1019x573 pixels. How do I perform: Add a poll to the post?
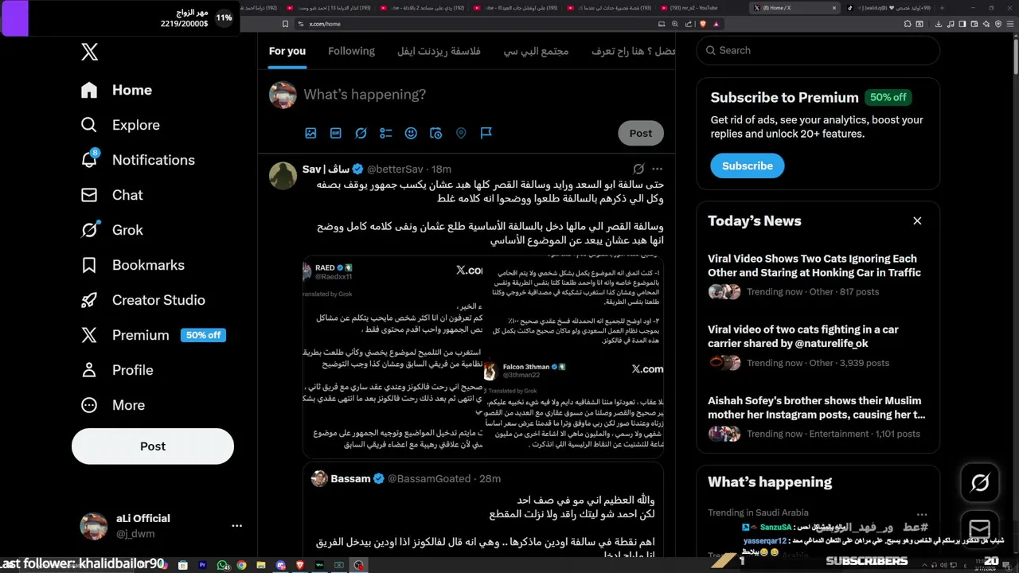click(x=386, y=133)
